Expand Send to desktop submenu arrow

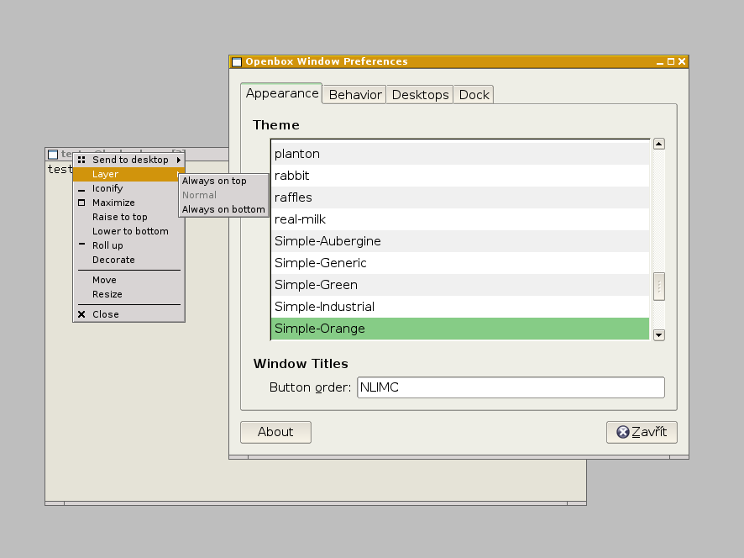(178, 160)
